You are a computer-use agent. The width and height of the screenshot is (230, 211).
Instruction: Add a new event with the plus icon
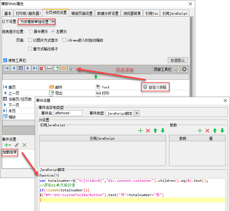coord(6,145)
